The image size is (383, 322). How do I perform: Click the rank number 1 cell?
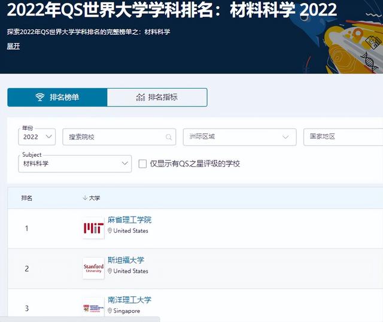26,229
